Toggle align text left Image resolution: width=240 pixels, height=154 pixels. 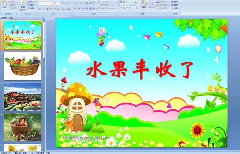(76, 9)
